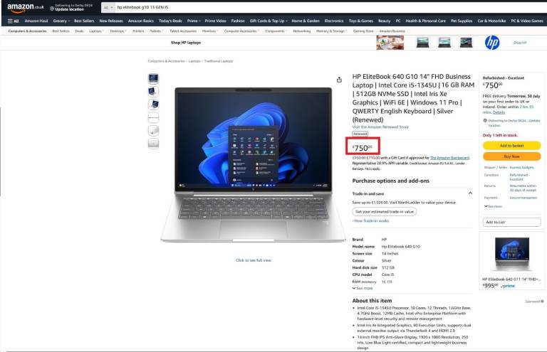Collapse the Trade-in and save section

[470, 193]
